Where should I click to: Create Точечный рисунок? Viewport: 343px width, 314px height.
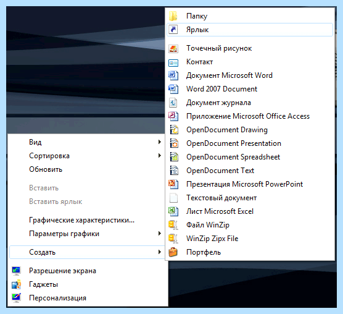[x=250, y=48]
